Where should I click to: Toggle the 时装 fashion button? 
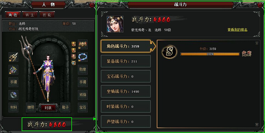pyautogui.click(x=48, y=108)
